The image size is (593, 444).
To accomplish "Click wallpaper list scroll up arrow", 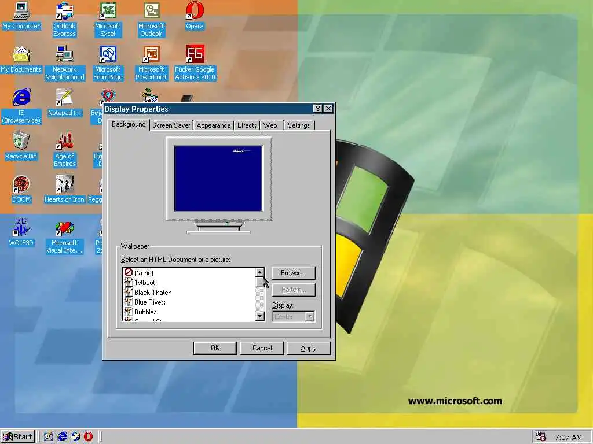I will pyautogui.click(x=260, y=272).
